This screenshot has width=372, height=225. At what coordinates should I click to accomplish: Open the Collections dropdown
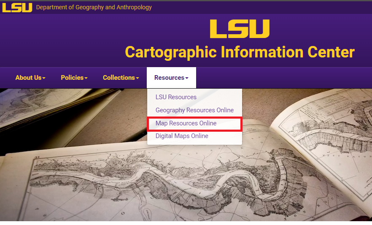121,78
